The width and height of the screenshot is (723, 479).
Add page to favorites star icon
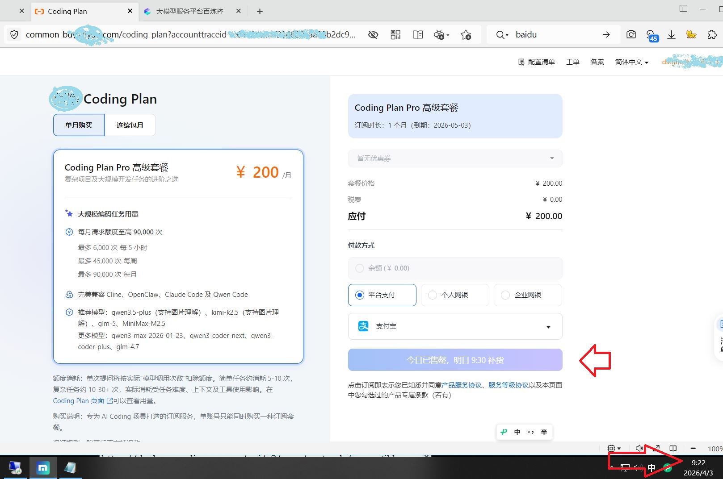(466, 35)
